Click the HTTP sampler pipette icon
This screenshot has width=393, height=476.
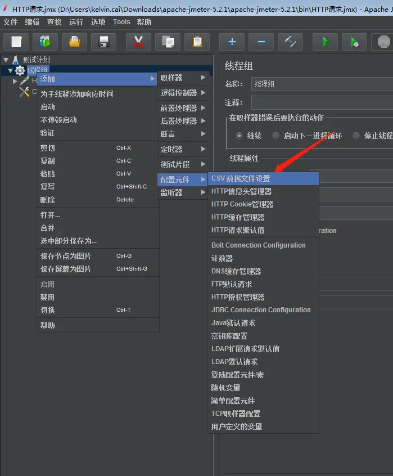tap(24, 81)
